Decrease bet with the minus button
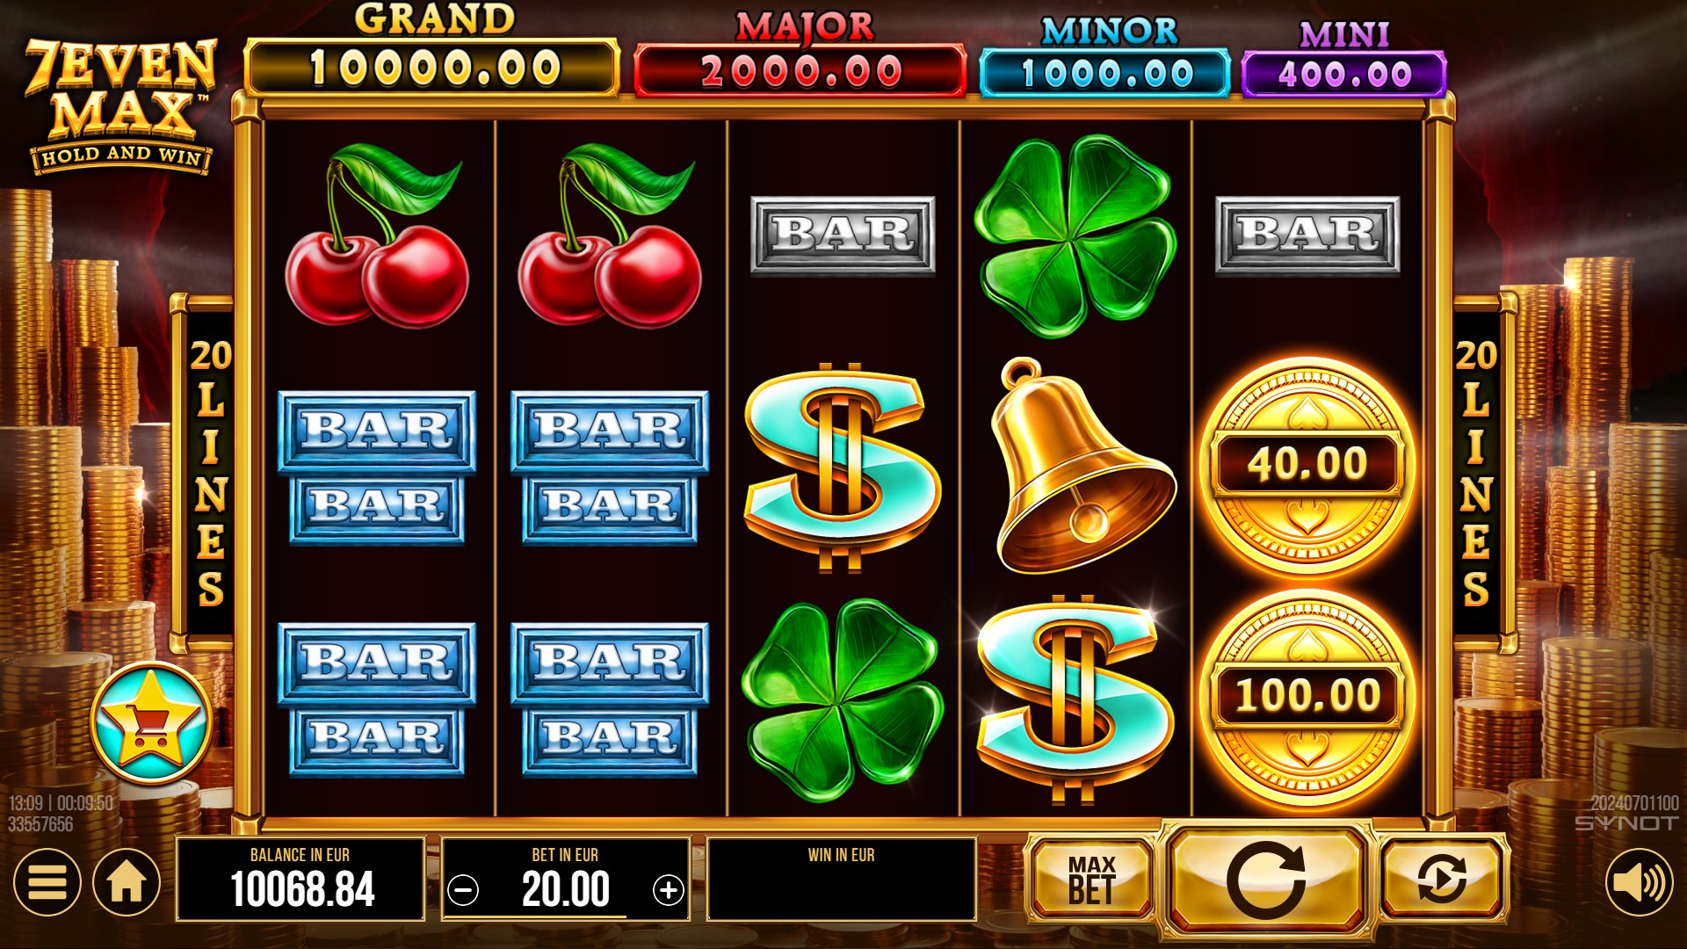The width and height of the screenshot is (1687, 949). point(463,890)
